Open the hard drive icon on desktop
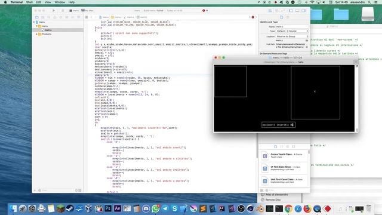This screenshot has width=382, height=215. pos(368,14)
